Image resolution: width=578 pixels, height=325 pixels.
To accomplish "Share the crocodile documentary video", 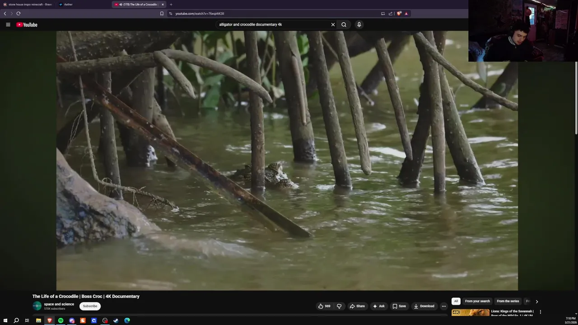I will point(357,306).
